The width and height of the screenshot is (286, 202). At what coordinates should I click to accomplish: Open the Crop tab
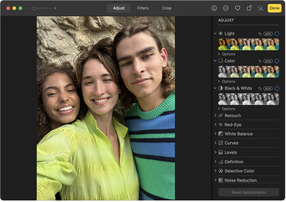click(167, 8)
